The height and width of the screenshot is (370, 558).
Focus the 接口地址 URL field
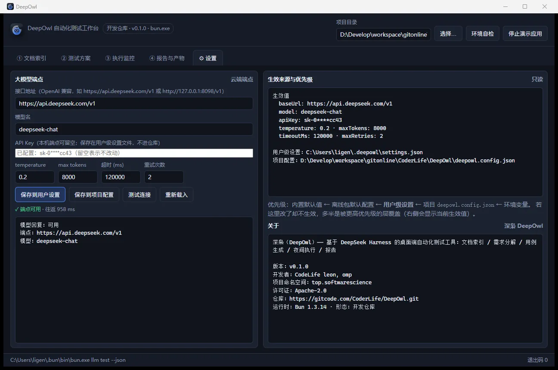pyautogui.click(x=134, y=103)
